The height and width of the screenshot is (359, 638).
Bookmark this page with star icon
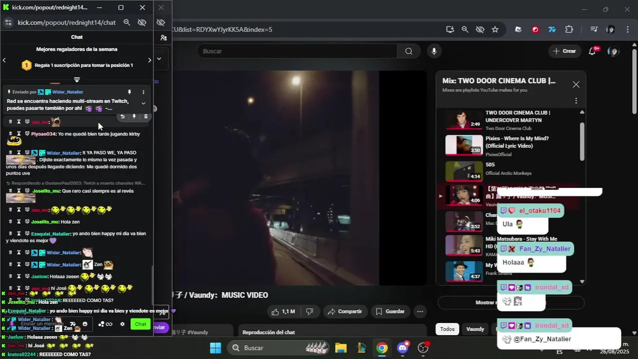coord(495,29)
